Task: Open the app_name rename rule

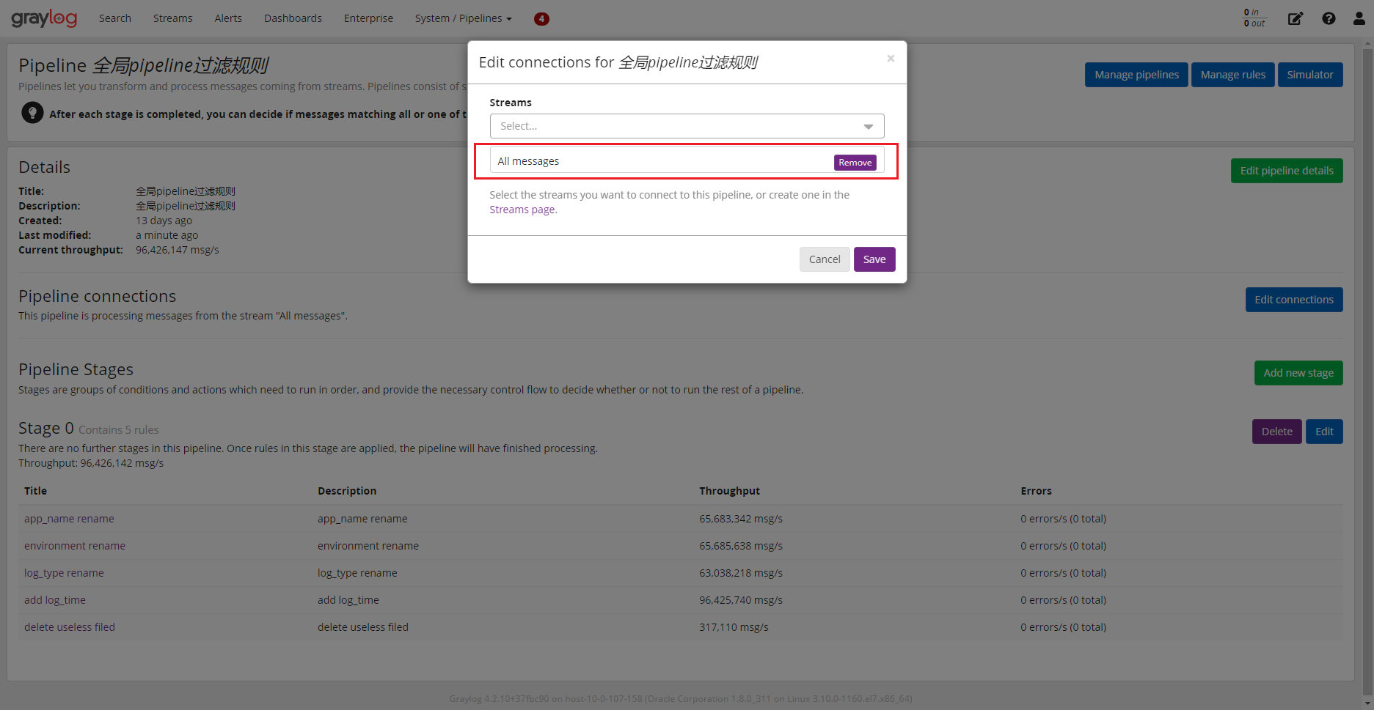Action: pyautogui.click(x=69, y=518)
